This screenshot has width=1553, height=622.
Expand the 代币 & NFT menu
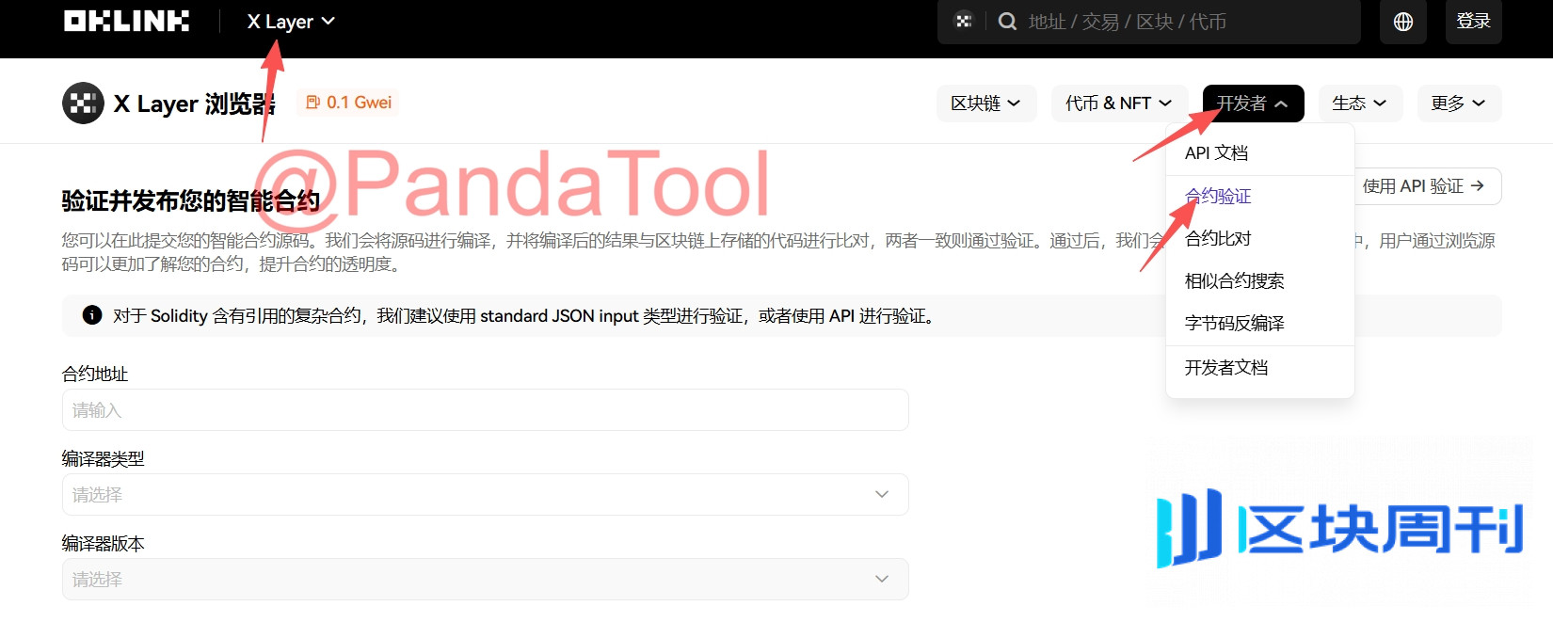pos(1119,104)
